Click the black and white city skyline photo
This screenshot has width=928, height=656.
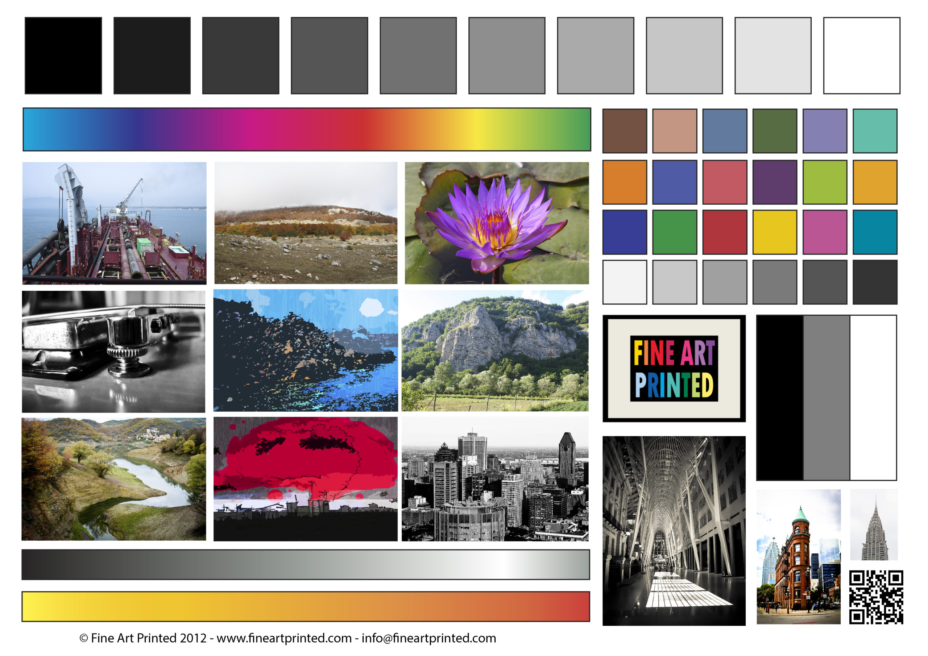click(x=495, y=479)
